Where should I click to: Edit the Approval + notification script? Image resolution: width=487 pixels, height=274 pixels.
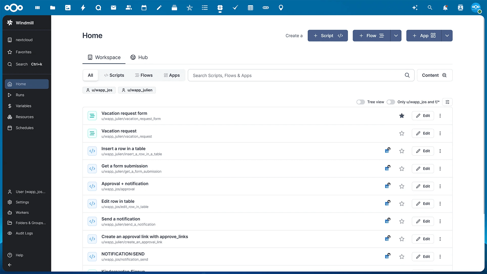point(423,186)
